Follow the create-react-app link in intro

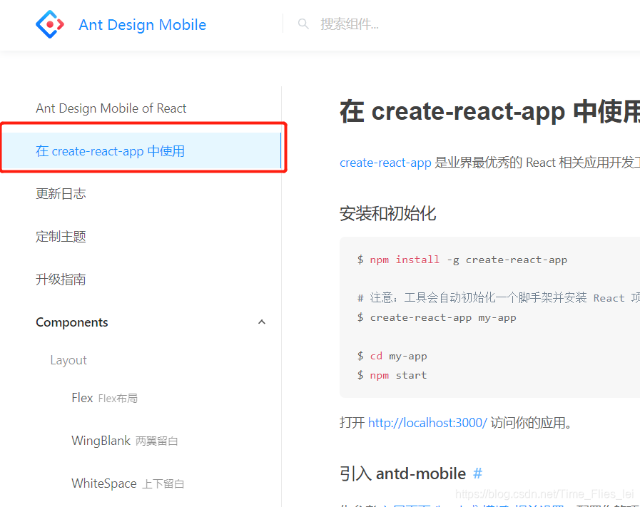pos(385,163)
